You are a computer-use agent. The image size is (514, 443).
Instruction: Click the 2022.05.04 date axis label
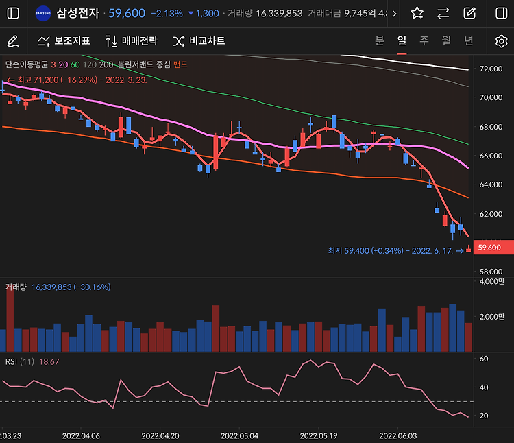point(239,435)
